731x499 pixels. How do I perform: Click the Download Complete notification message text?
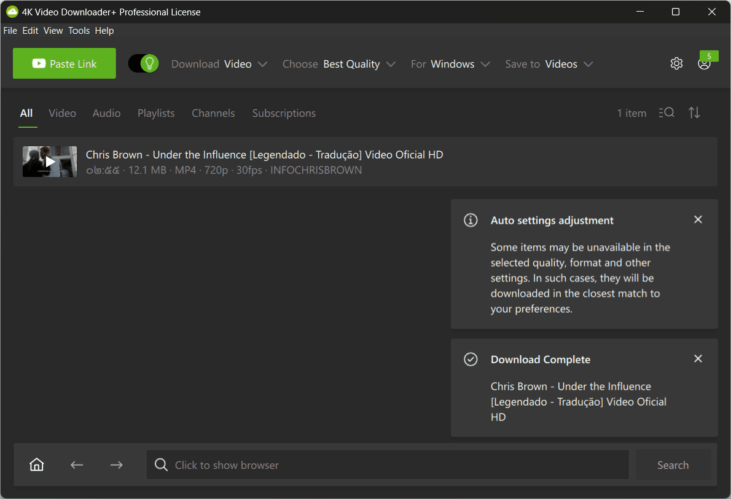(x=579, y=401)
